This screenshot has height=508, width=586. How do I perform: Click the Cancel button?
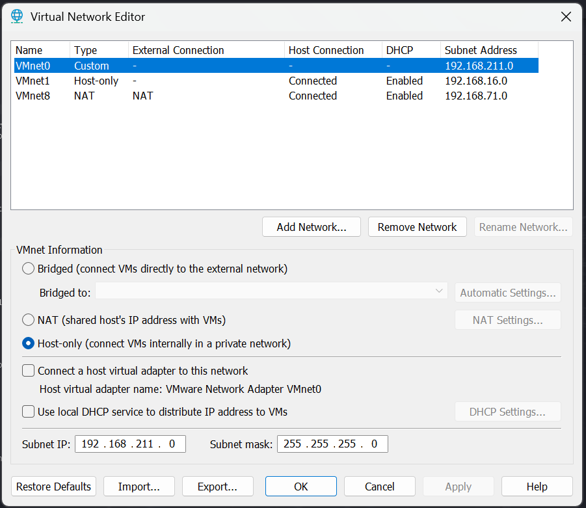tap(380, 487)
